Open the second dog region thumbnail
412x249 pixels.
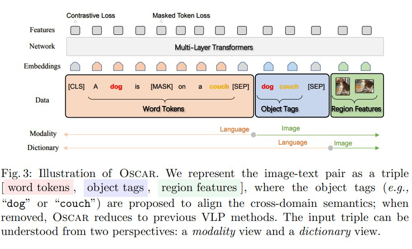(364, 86)
